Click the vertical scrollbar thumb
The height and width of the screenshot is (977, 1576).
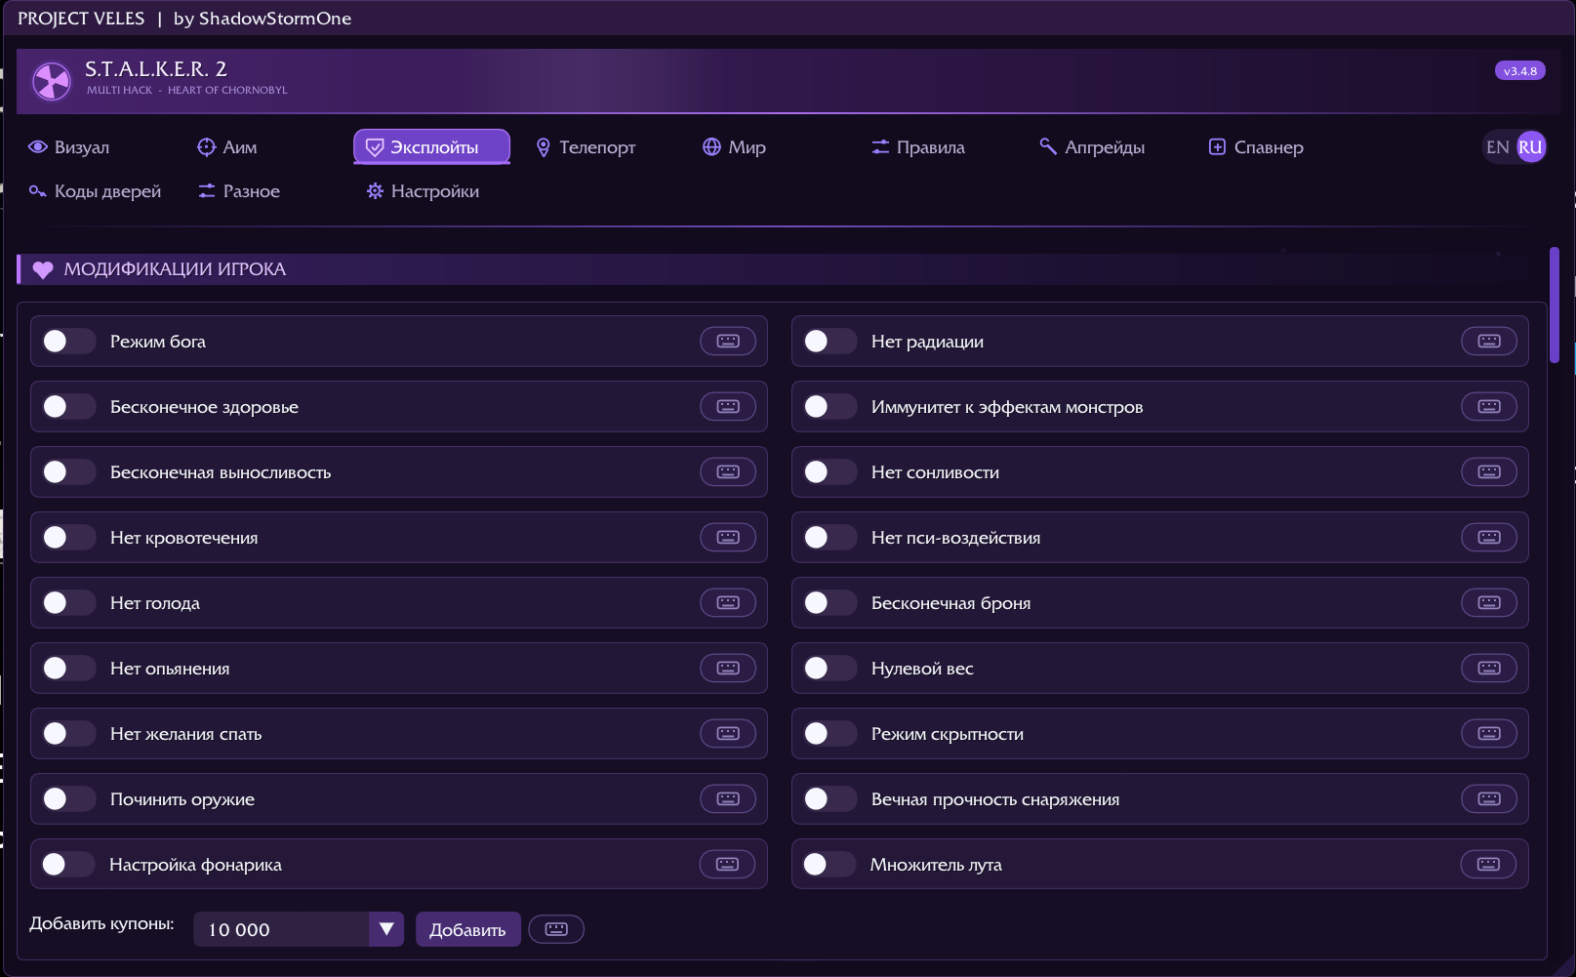click(x=1555, y=305)
